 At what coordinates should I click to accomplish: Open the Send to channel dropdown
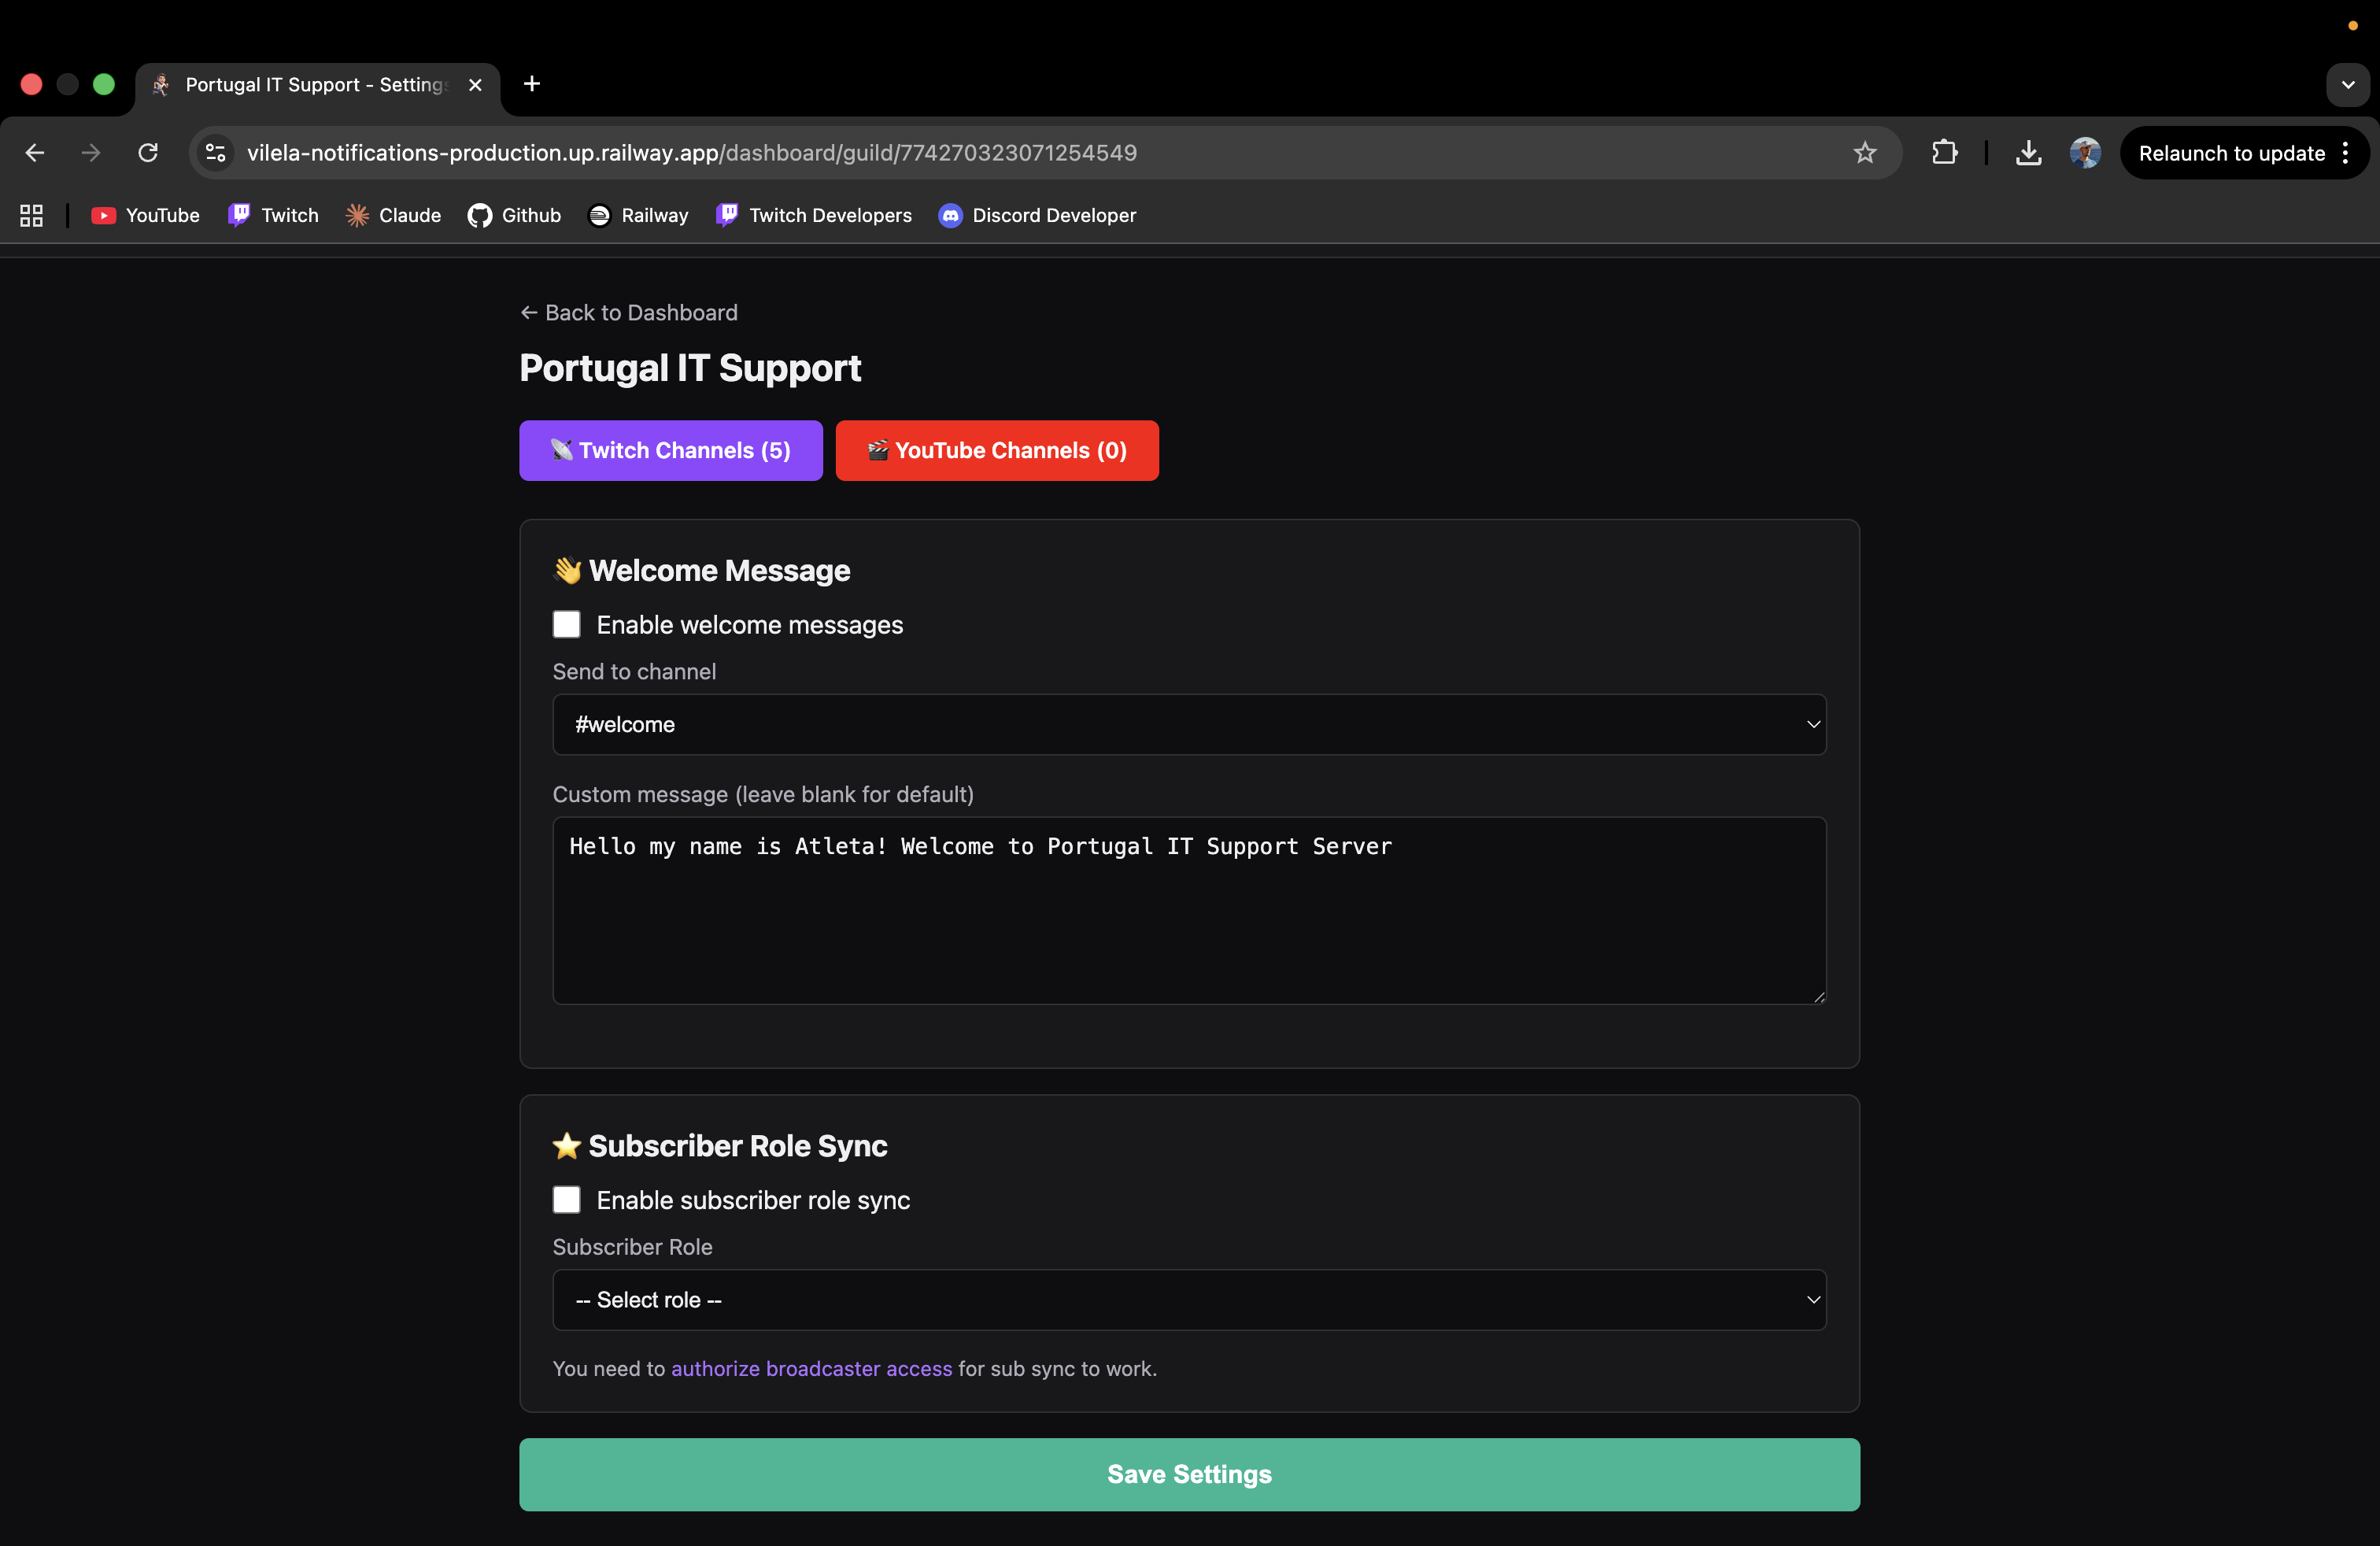point(1188,724)
